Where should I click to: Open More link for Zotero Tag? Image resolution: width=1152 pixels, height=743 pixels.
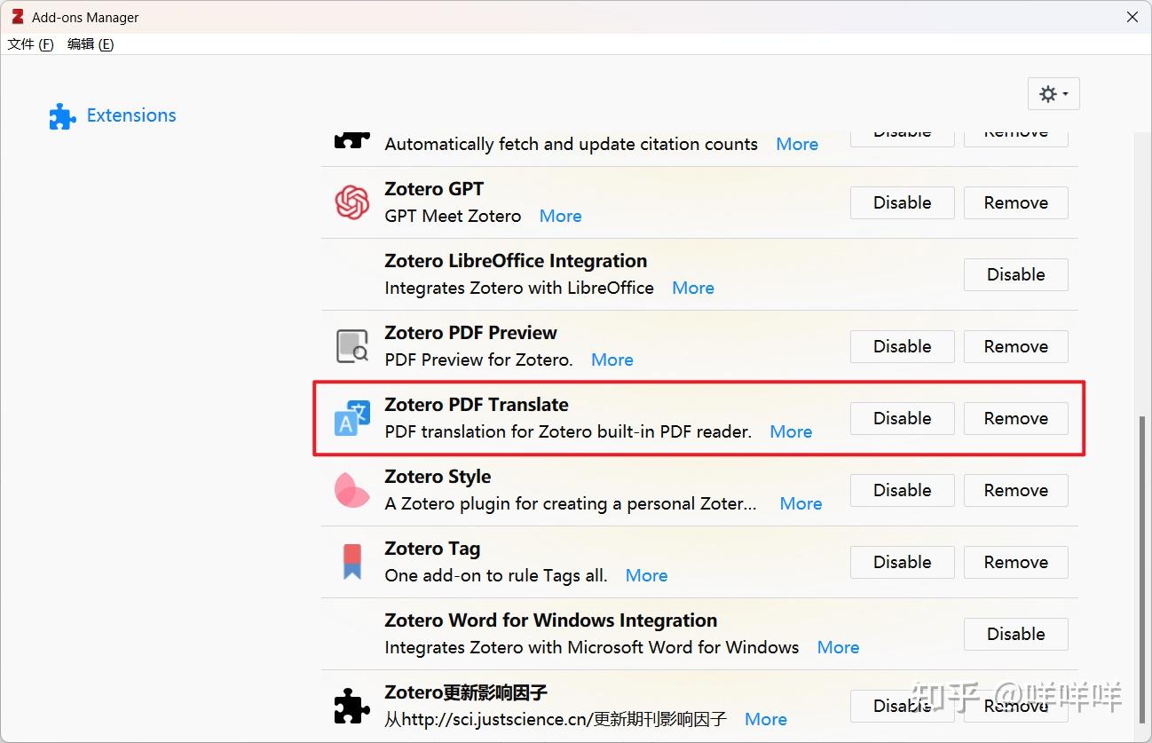click(646, 575)
